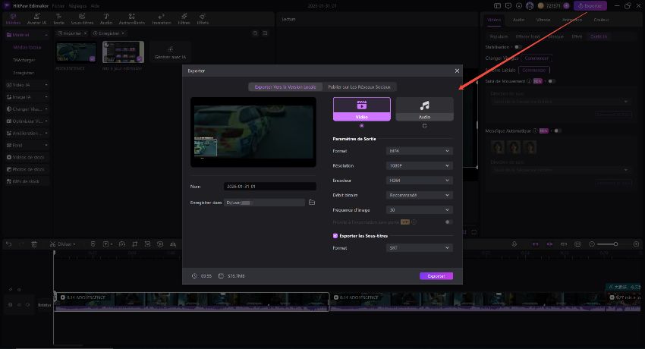Toggle the Mosaïque Automatique switch
Viewport: 645px width, 349px height.
click(558, 130)
